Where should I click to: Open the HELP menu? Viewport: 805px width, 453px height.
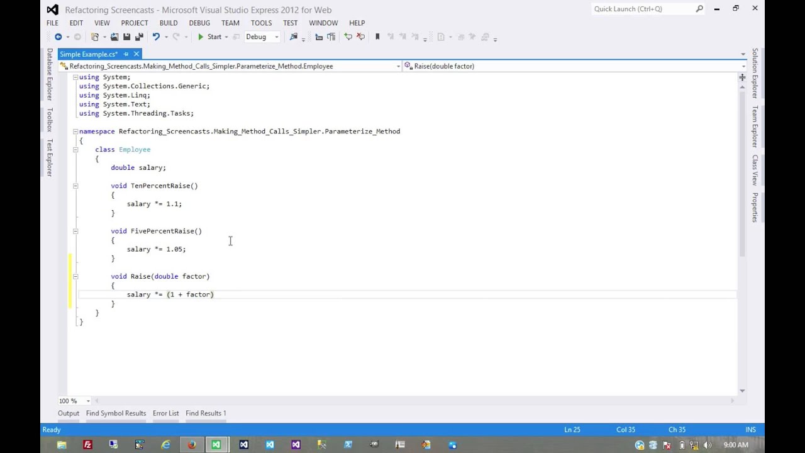tap(357, 23)
